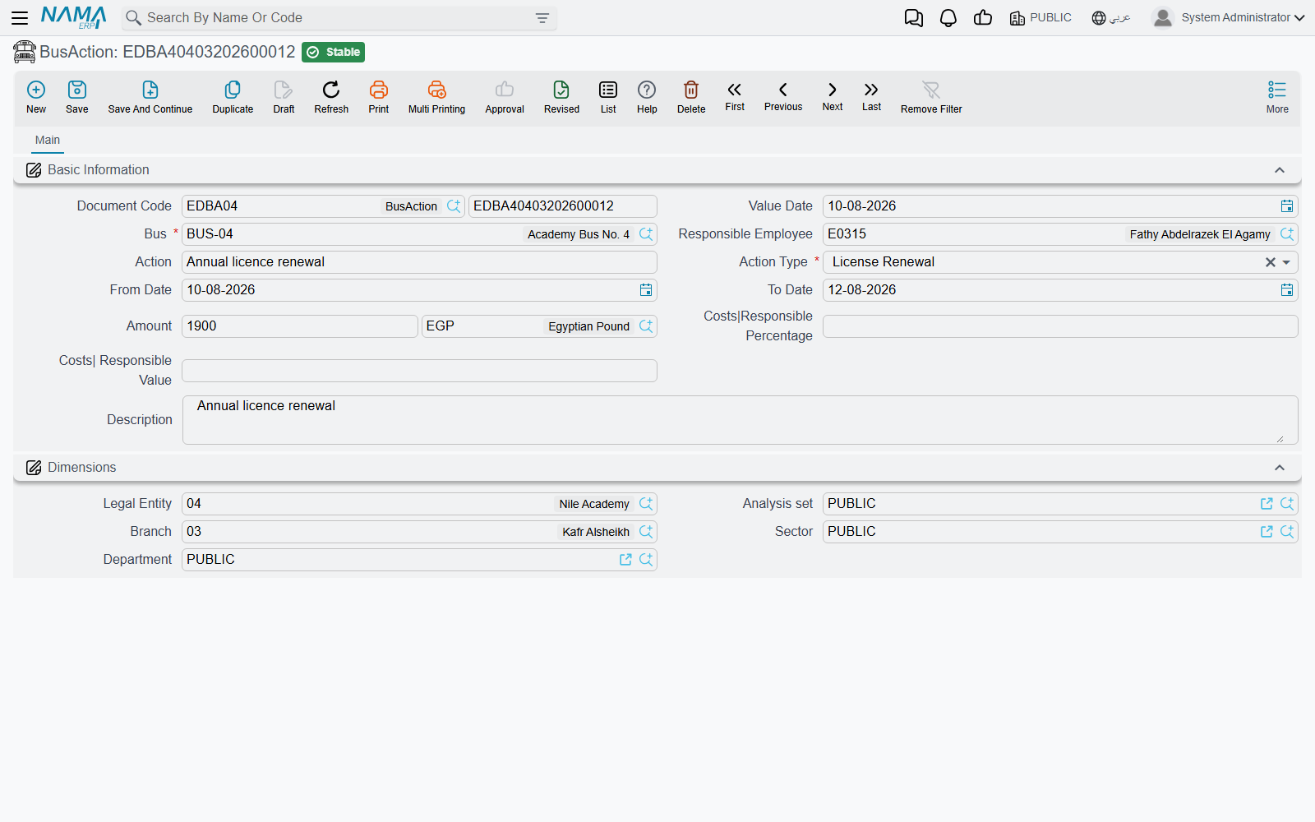Click the Amount field
This screenshot has width=1315, height=822.
(x=300, y=326)
